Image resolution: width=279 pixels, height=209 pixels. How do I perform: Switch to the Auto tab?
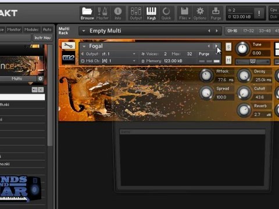(x=47, y=30)
